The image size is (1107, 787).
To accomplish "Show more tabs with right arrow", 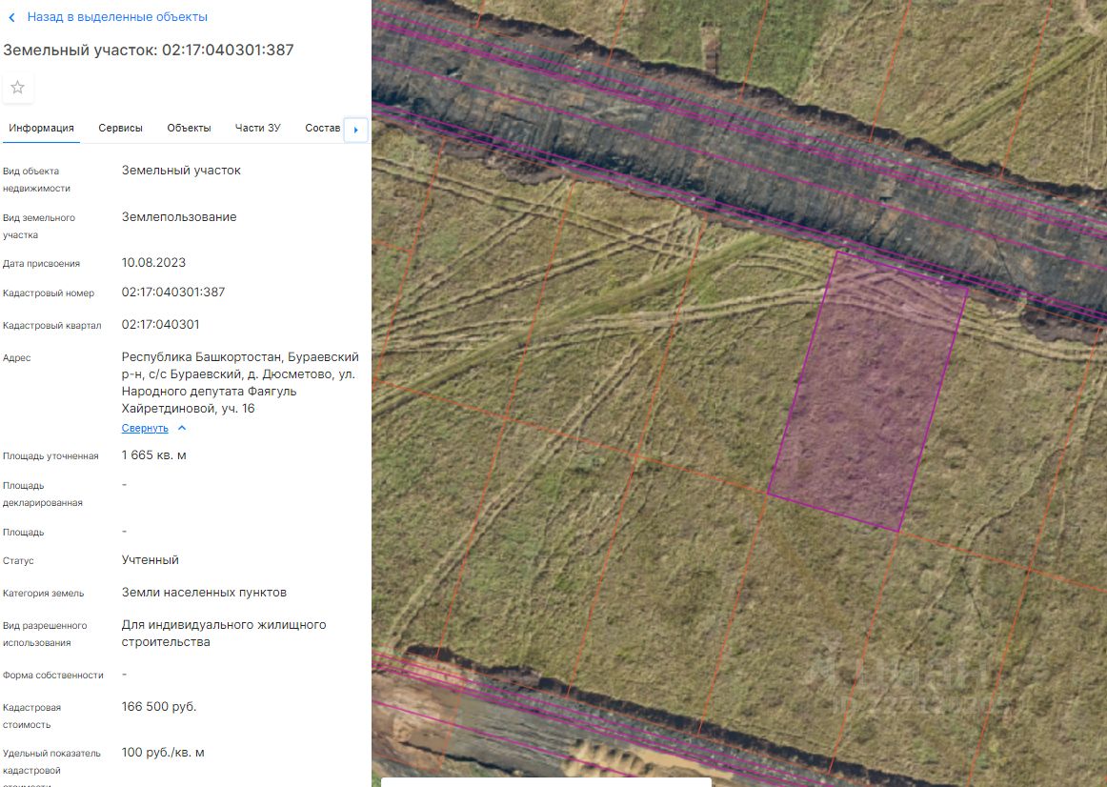I will (x=356, y=130).
